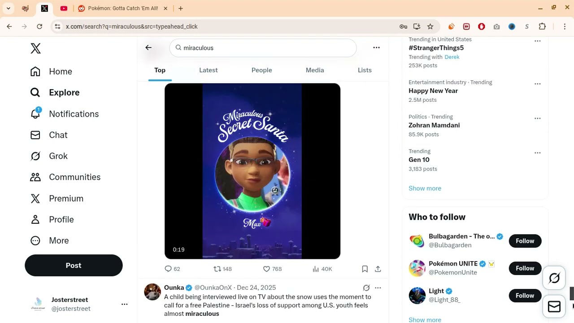Open Ounka display name link
Screen dimensions: 574x323
pos(174,288)
